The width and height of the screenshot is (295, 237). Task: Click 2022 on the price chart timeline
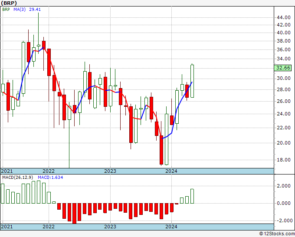click(49, 171)
